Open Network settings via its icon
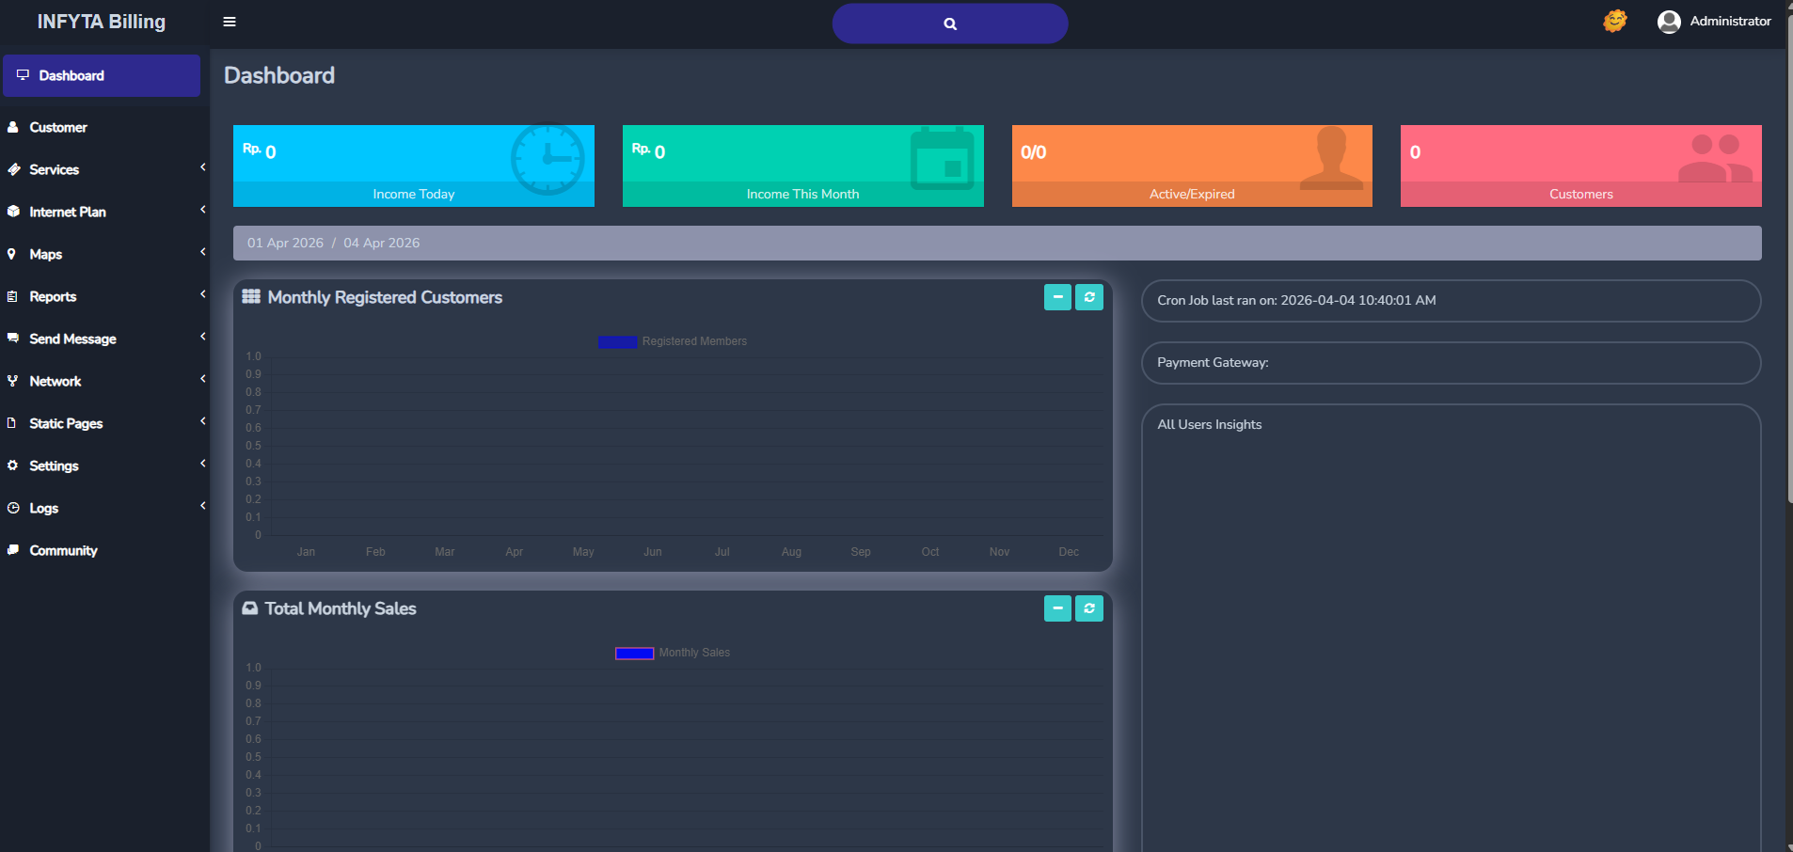Screen dimensions: 1793x852 tap(12, 381)
